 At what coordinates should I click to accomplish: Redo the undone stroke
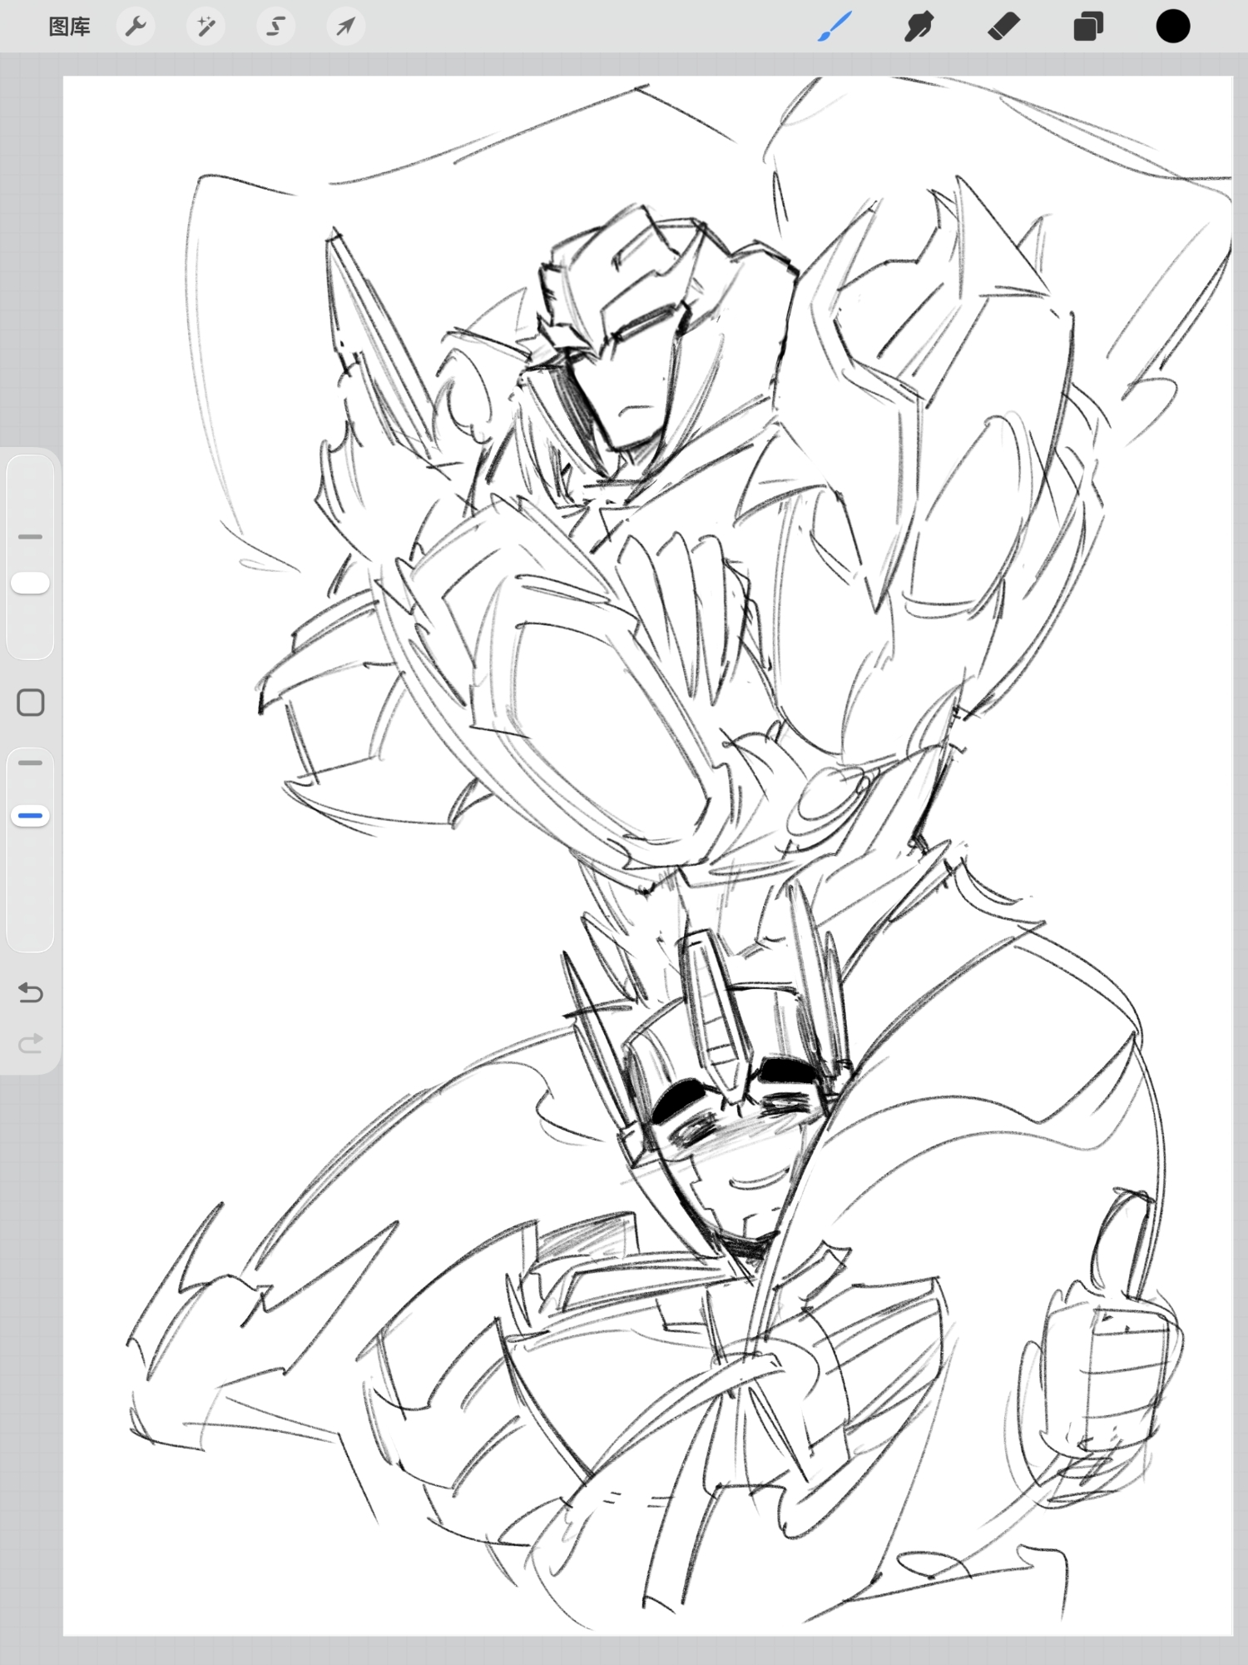click(31, 1043)
